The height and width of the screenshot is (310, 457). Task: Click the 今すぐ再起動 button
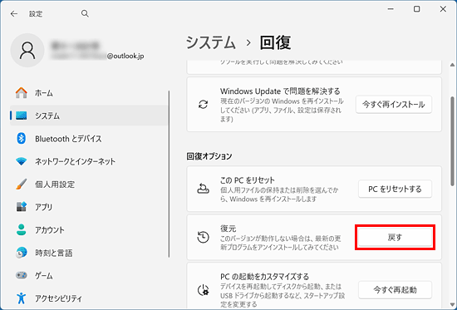[x=395, y=289]
